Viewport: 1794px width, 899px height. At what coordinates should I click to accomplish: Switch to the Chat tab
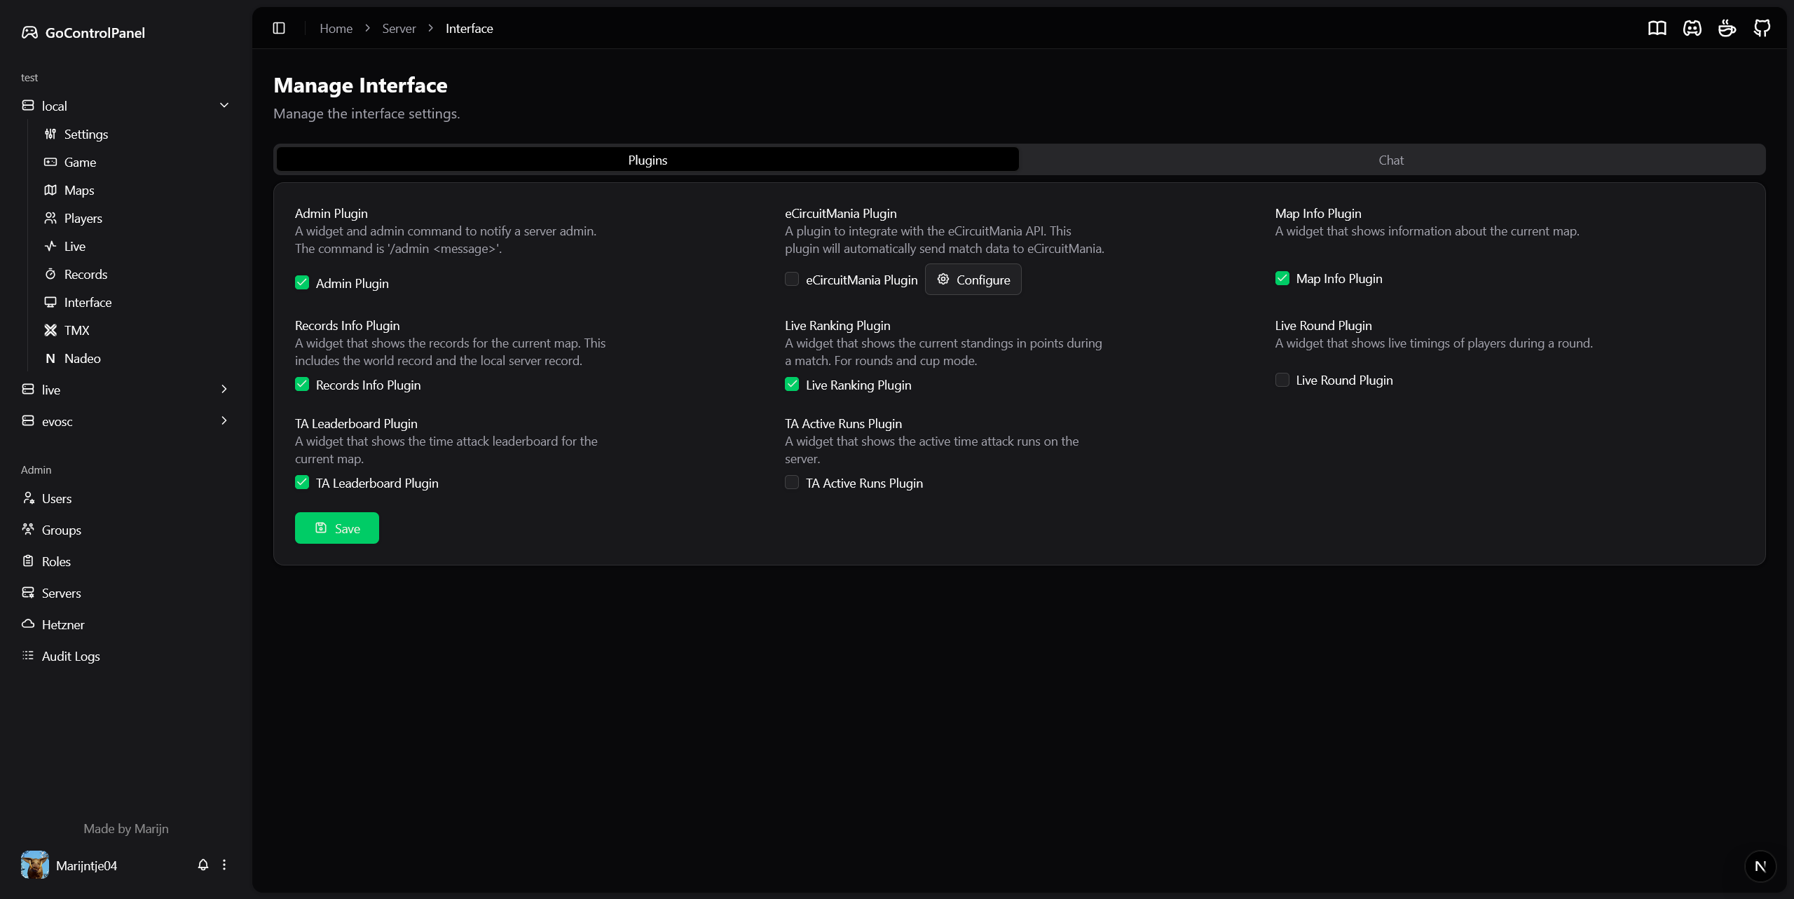pos(1391,160)
